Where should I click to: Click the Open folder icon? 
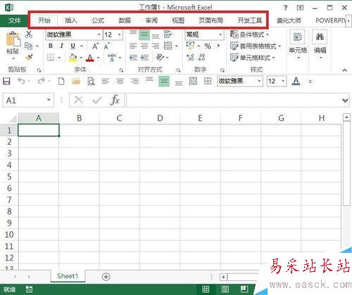76,81
